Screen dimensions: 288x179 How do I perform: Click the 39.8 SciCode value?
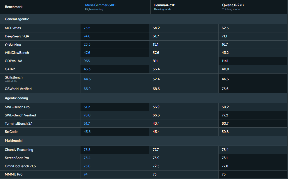[225, 132]
